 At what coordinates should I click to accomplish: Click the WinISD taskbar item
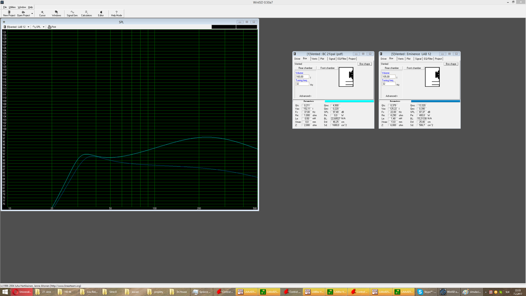point(448,292)
